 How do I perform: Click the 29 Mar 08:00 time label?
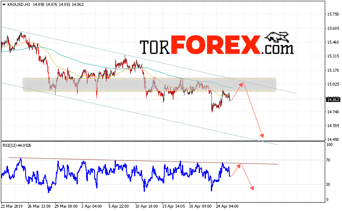pyautogui.click(x=66, y=206)
